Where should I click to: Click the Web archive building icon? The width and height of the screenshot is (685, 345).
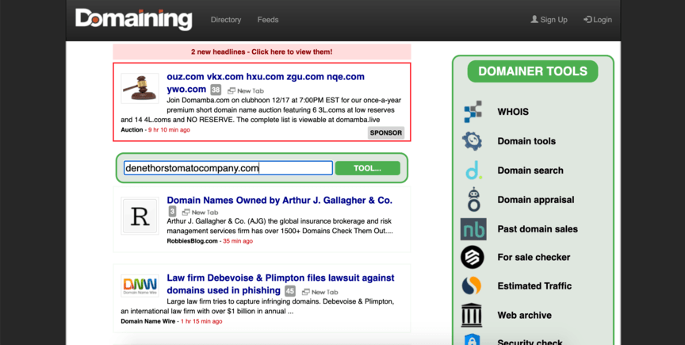tap(472, 315)
